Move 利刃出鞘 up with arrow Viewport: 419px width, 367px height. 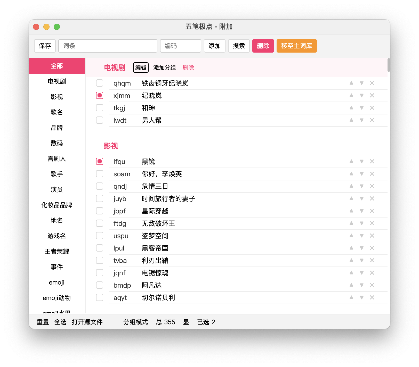click(351, 260)
